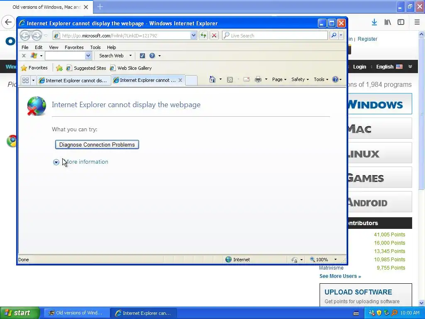
Task: Expand More information section
Action: 81,162
